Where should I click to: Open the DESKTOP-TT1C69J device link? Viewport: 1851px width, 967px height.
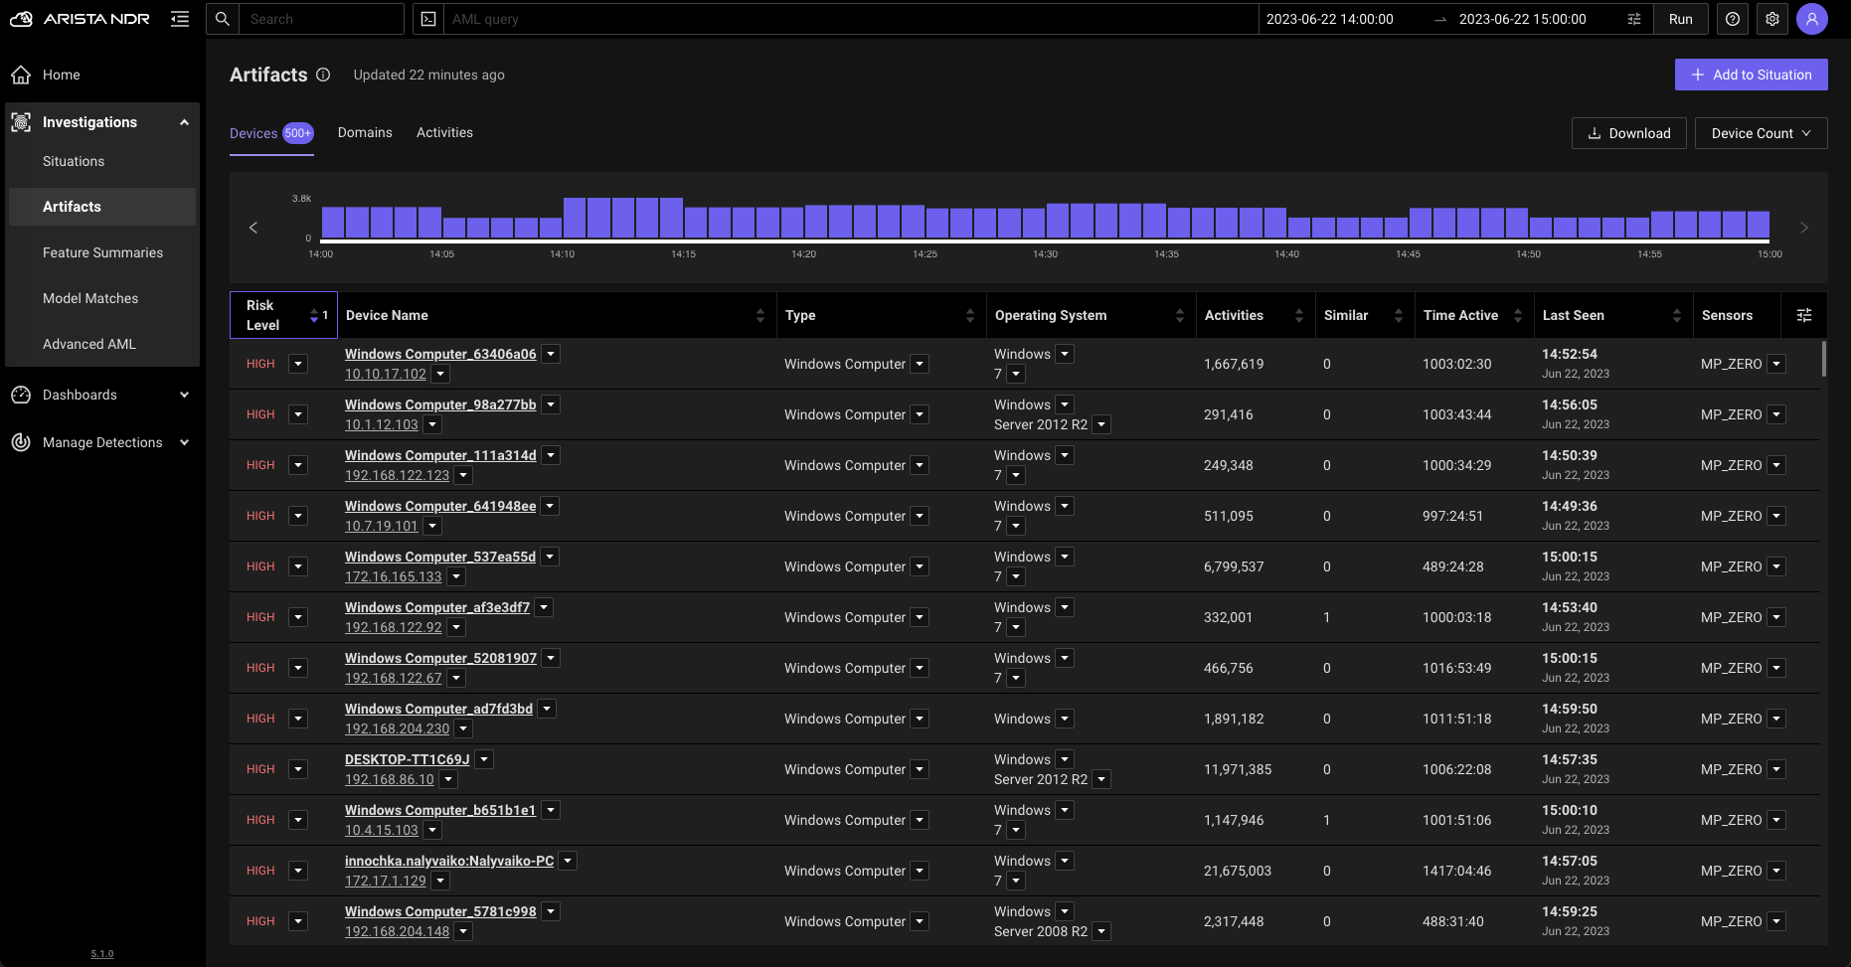[x=407, y=759]
